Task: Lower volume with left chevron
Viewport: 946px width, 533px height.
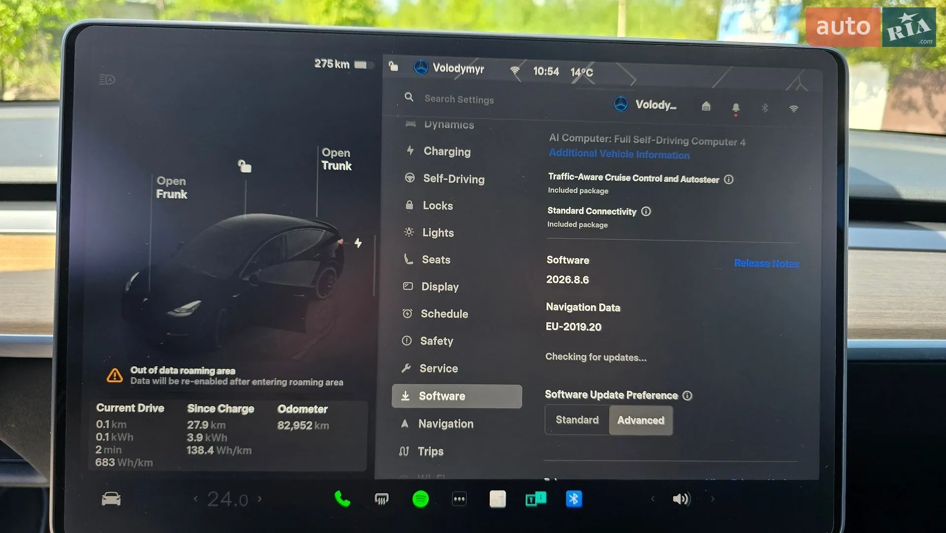Action: point(653,499)
